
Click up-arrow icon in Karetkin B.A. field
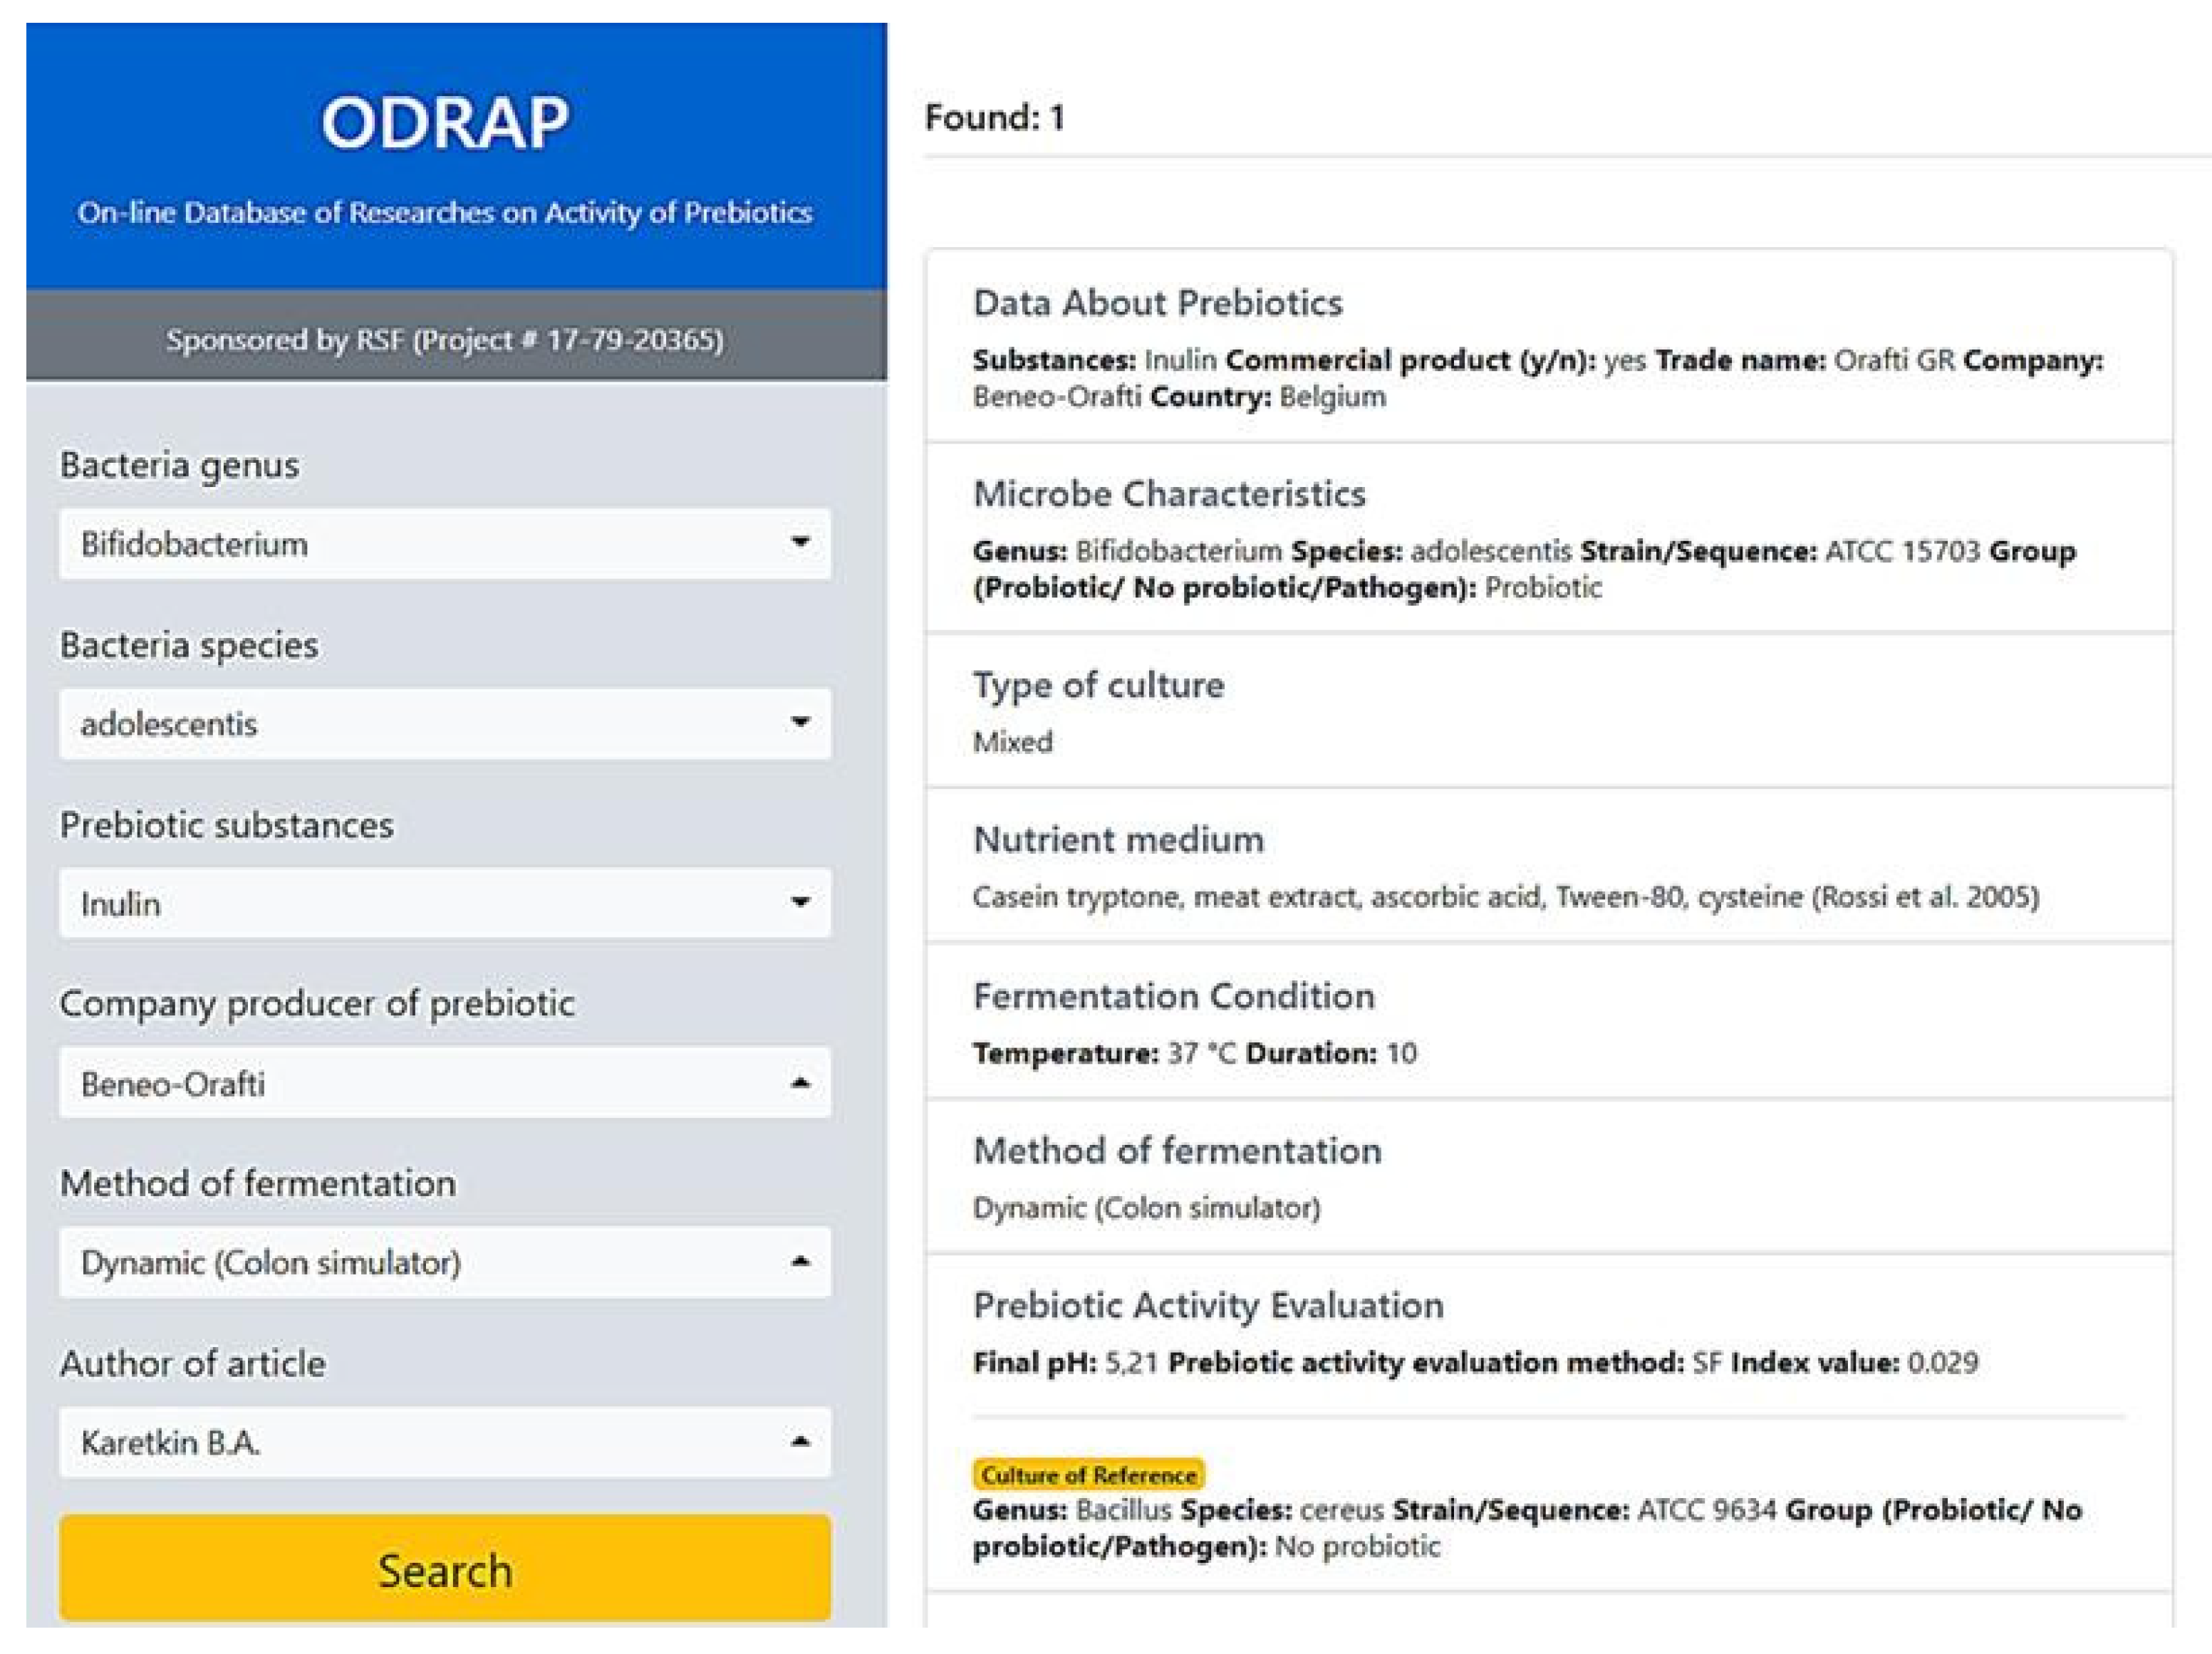(799, 1441)
